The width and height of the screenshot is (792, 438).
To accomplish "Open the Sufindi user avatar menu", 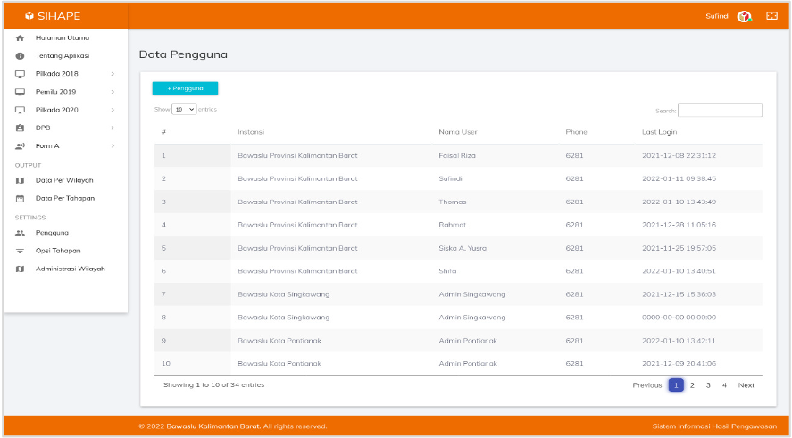I will [744, 16].
